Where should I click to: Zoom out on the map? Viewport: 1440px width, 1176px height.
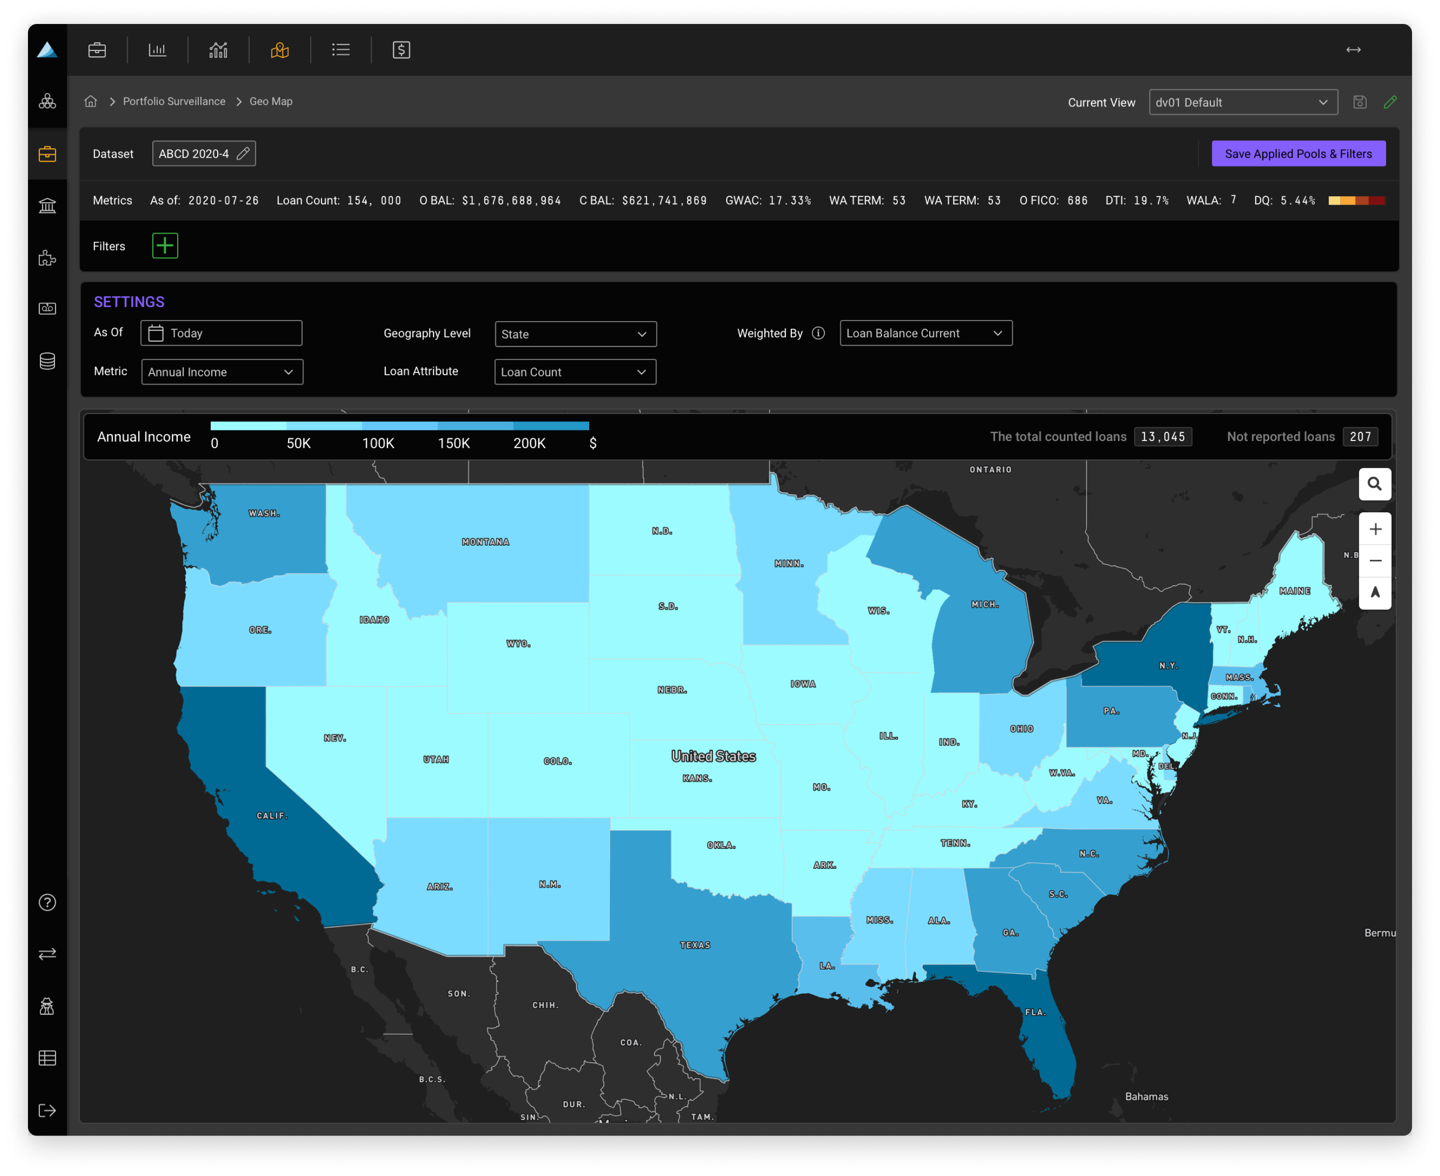click(x=1374, y=561)
